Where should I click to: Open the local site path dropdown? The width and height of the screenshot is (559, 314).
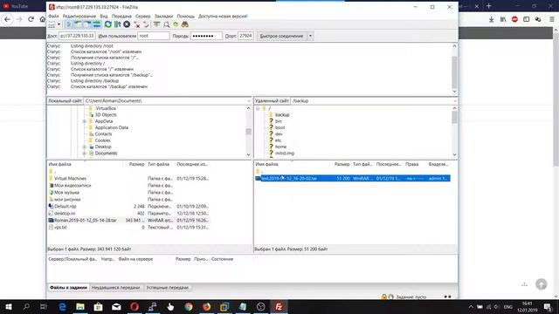point(248,101)
